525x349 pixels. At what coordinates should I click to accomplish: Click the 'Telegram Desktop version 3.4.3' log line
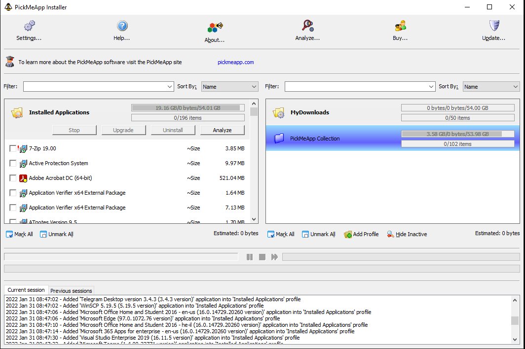[153, 299]
